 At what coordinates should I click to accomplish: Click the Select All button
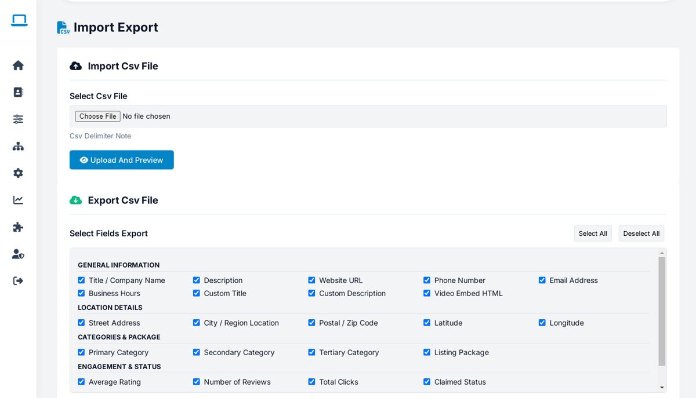point(593,233)
